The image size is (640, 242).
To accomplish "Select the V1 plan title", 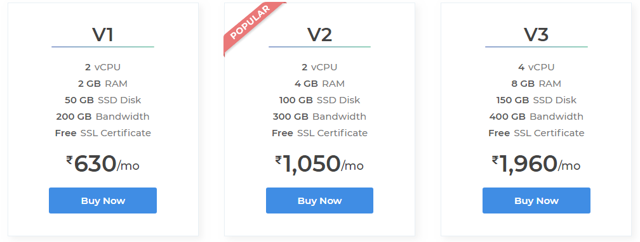I will (x=103, y=35).
